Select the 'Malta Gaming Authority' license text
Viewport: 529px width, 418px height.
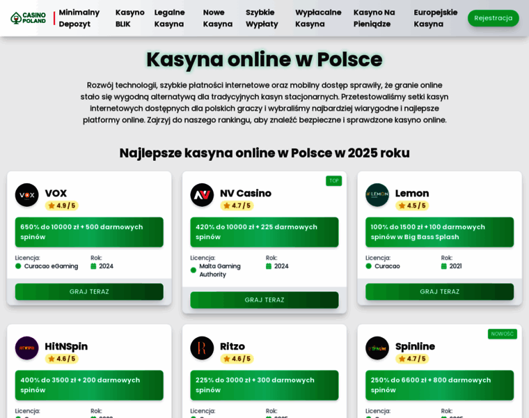[x=220, y=270]
